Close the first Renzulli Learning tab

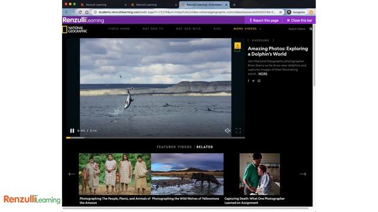125,5
